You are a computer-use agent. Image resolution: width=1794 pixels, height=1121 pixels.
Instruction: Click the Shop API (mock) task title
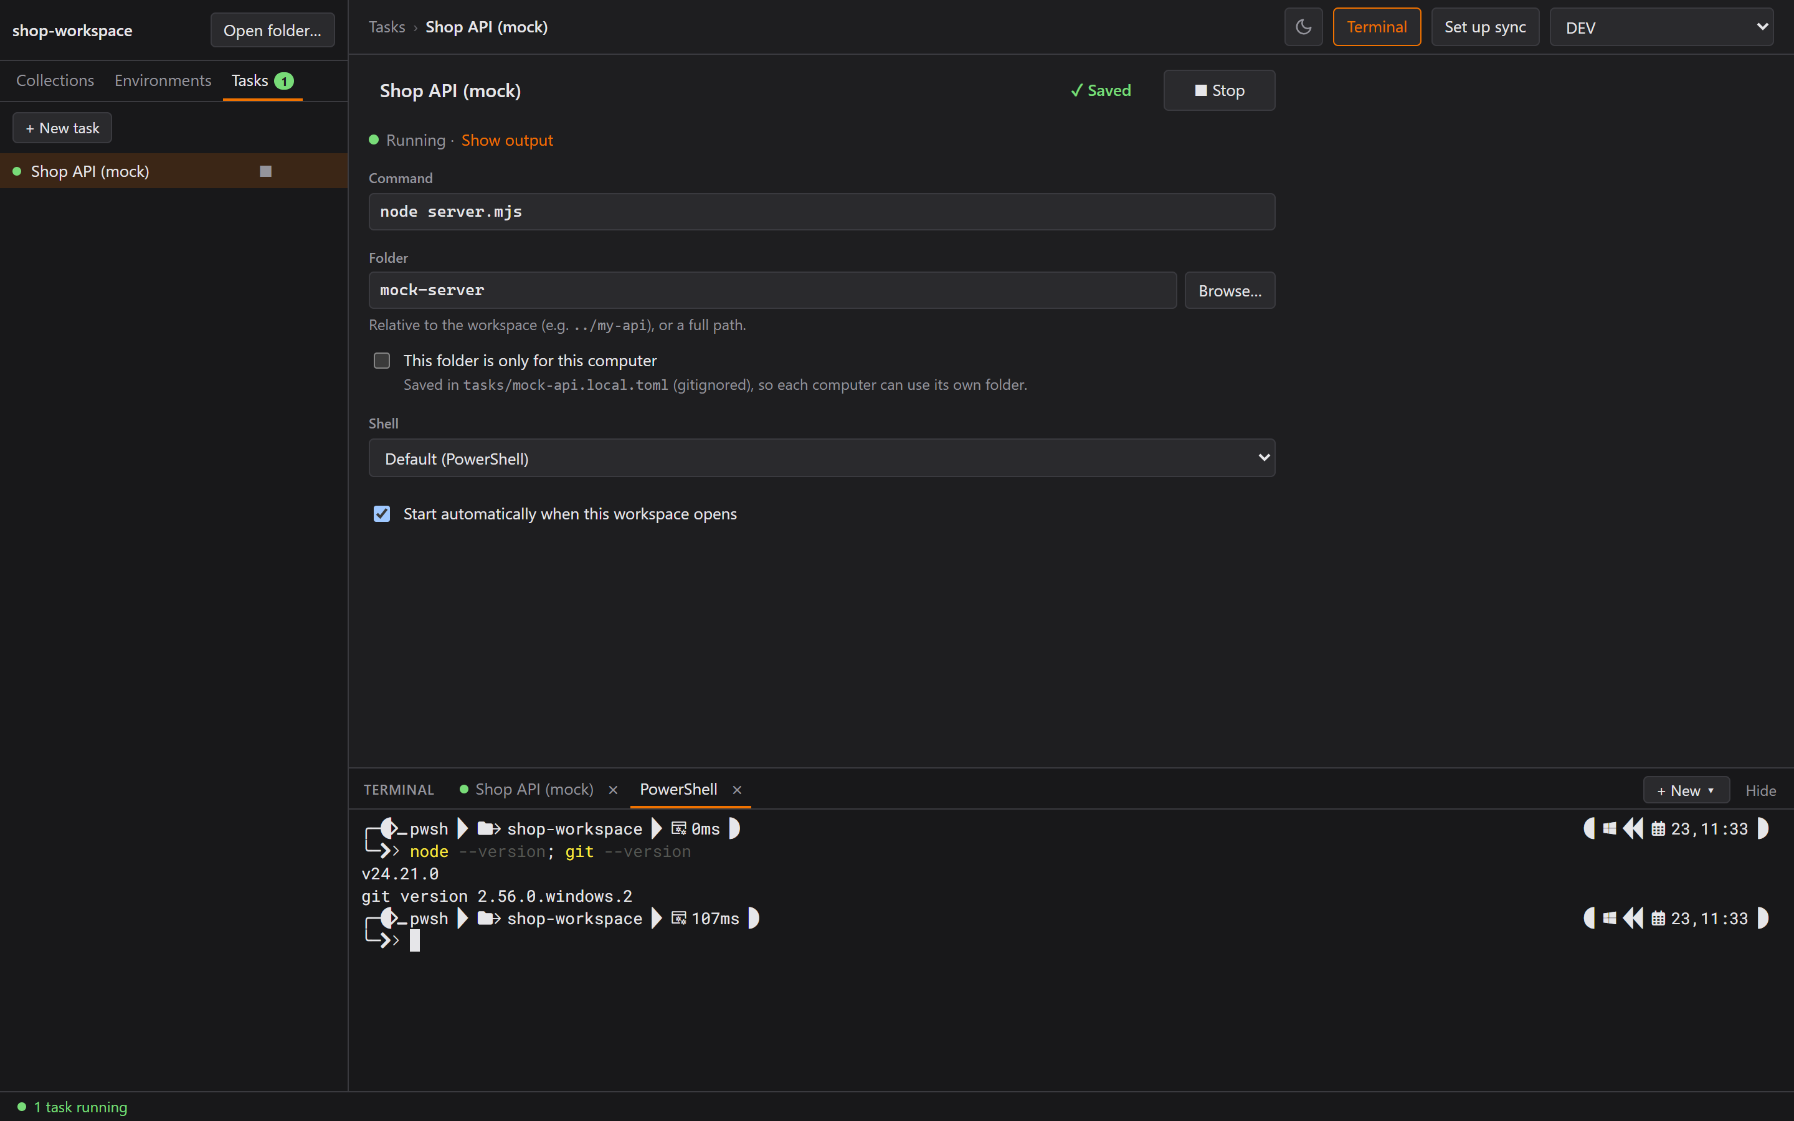point(450,90)
